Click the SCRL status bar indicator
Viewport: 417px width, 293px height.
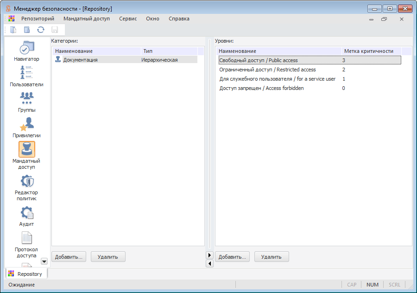tap(394, 285)
